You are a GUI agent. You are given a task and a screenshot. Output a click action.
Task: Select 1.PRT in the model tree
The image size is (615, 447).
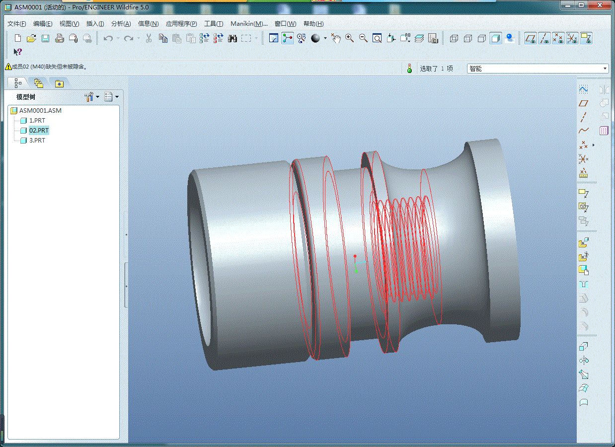[37, 121]
